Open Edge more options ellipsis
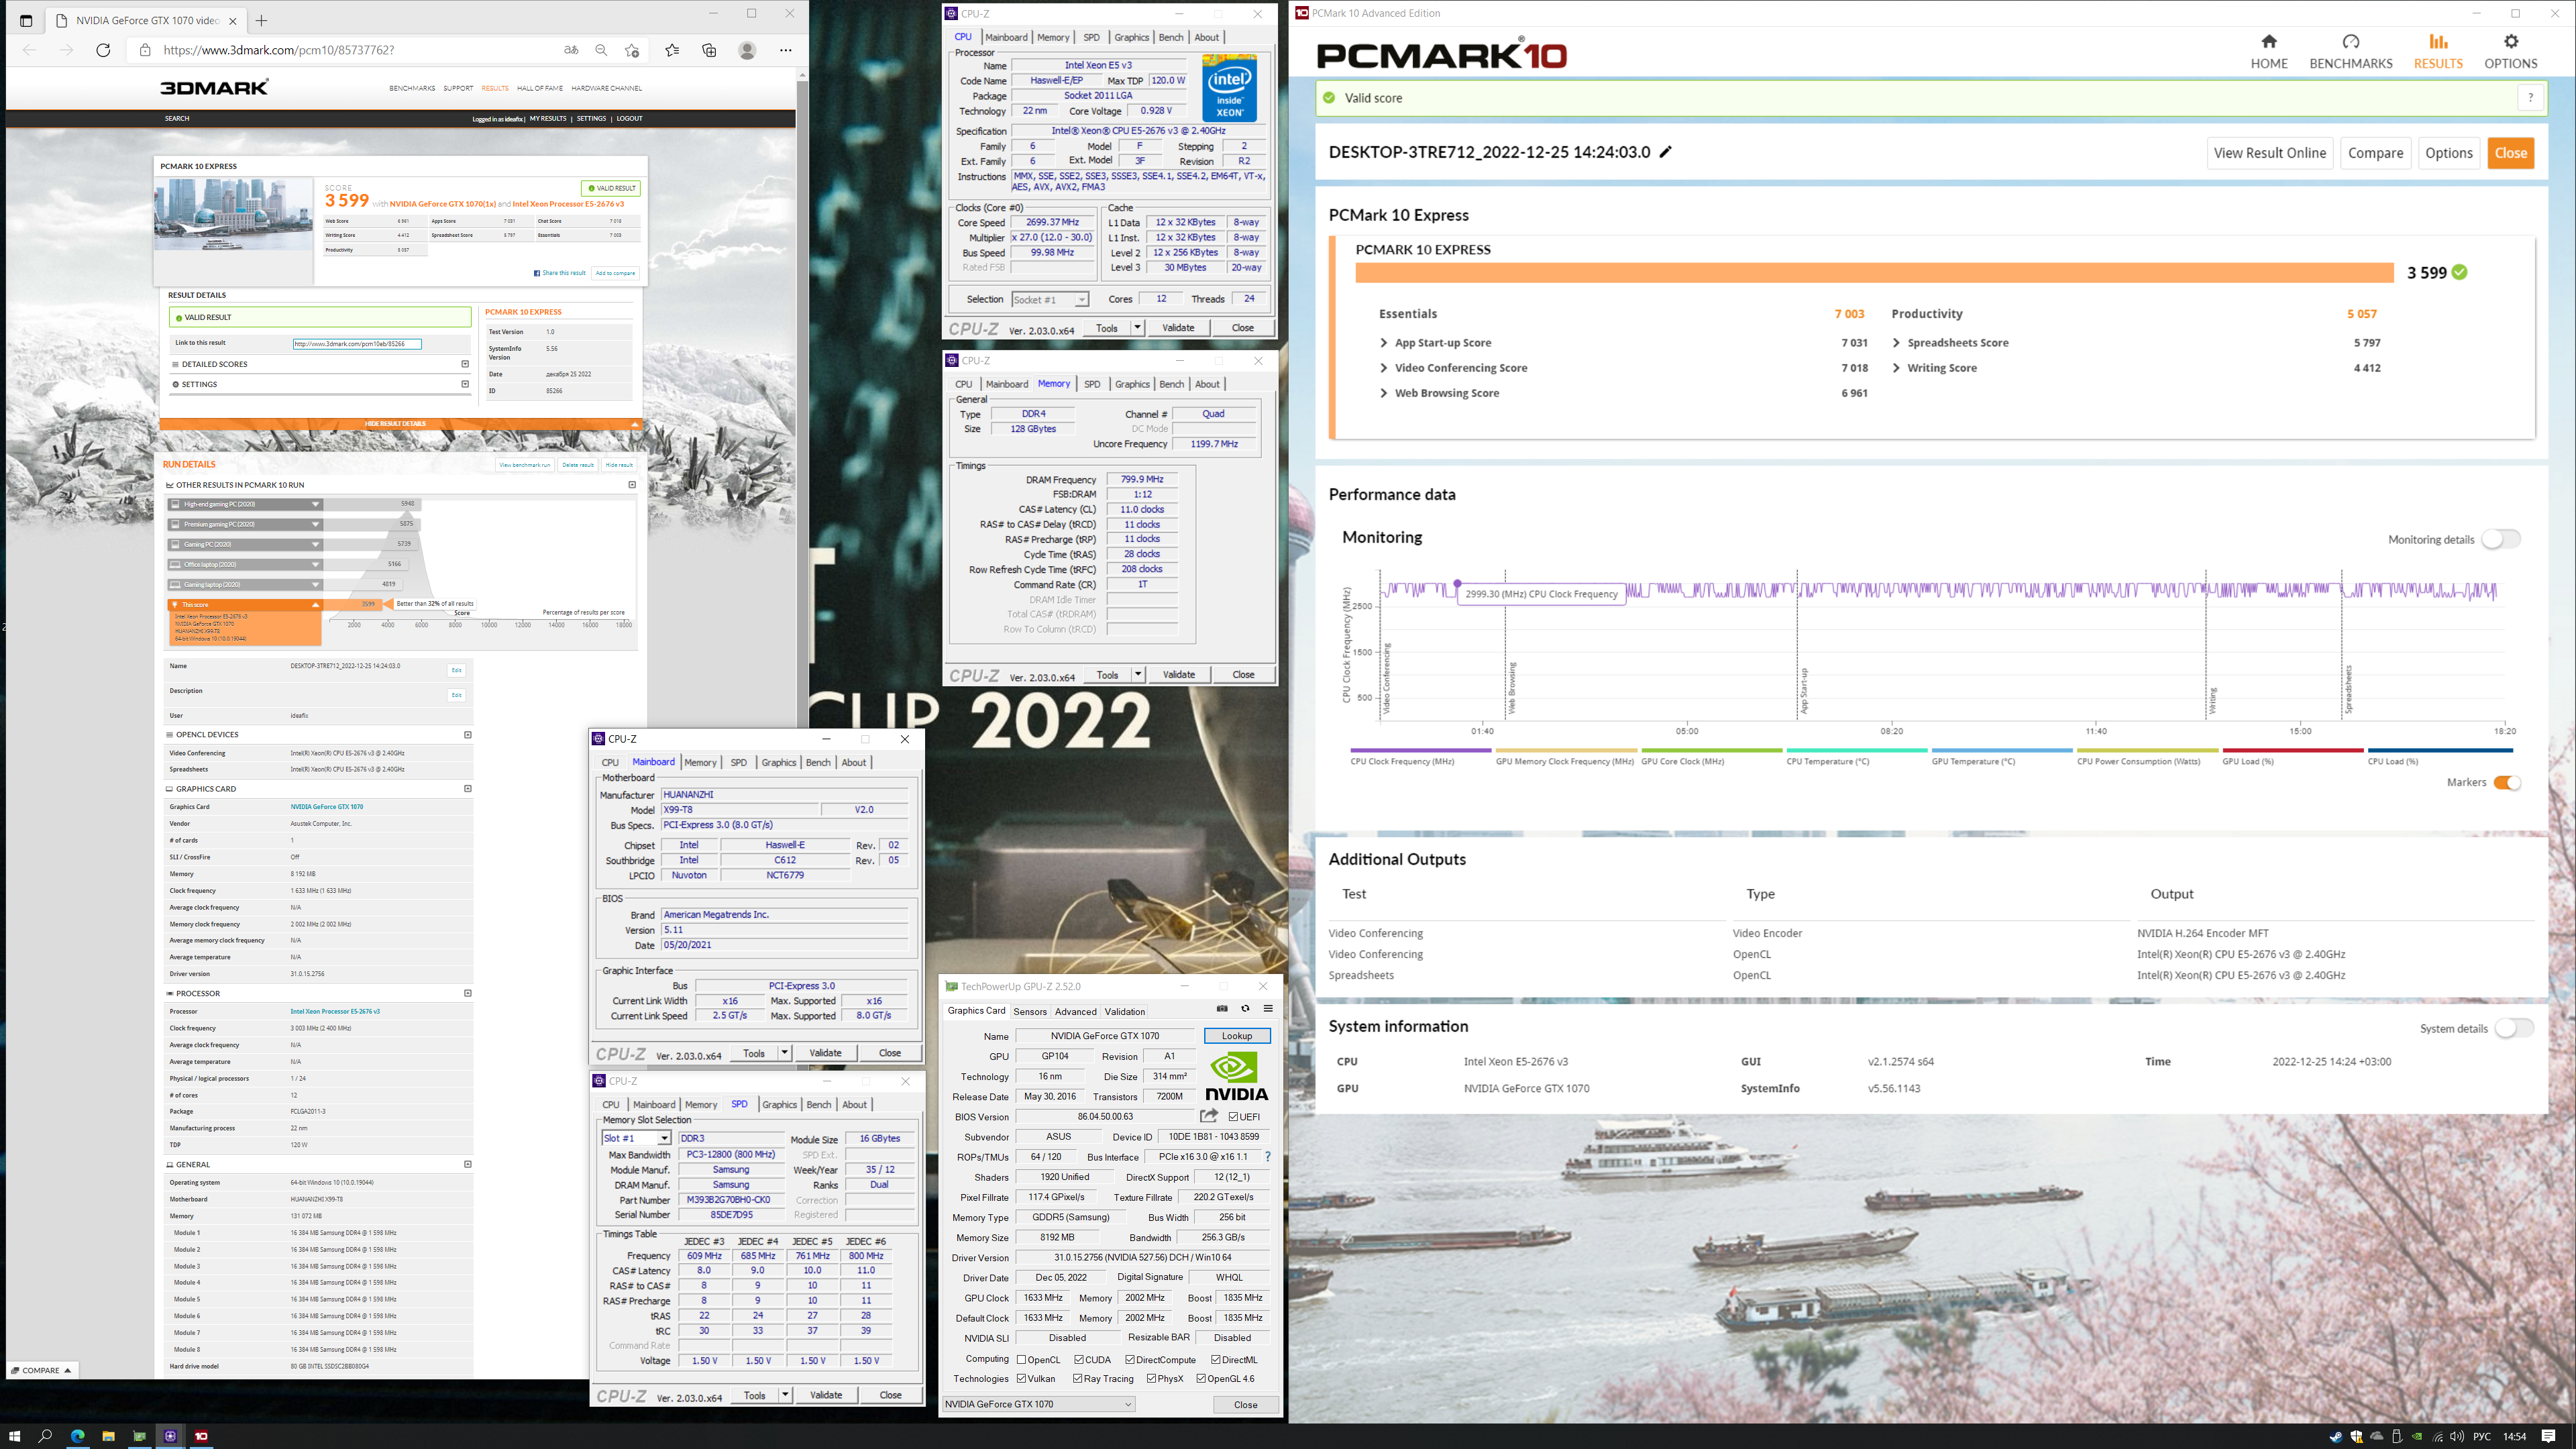Image resolution: width=2576 pixels, height=1449 pixels. (x=786, y=50)
